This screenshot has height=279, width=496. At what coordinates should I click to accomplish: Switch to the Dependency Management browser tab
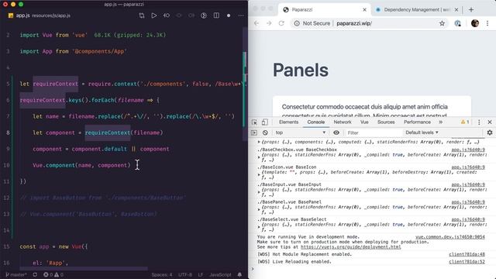pyautogui.click(x=417, y=10)
